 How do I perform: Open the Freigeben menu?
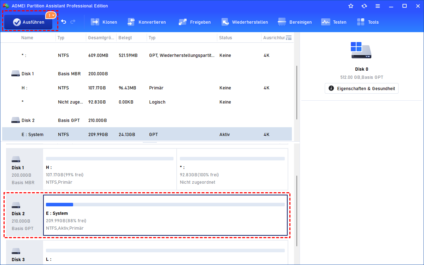pyautogui.click(x=194, y=22)
